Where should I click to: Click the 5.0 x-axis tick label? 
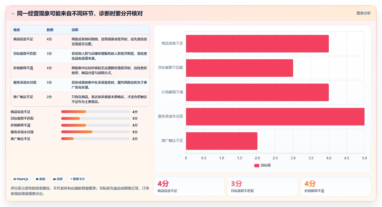(364, 158)
